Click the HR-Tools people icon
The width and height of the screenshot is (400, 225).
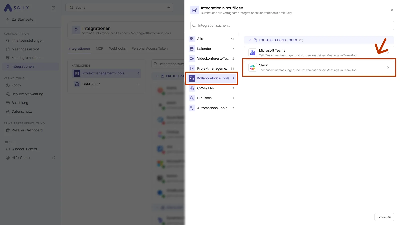tap(192, 98)
